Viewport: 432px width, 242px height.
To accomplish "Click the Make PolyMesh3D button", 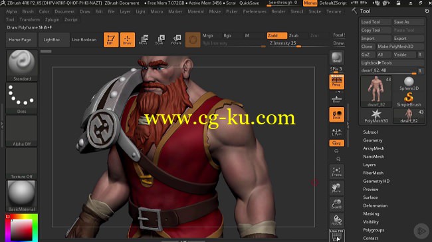I will 400,47.
